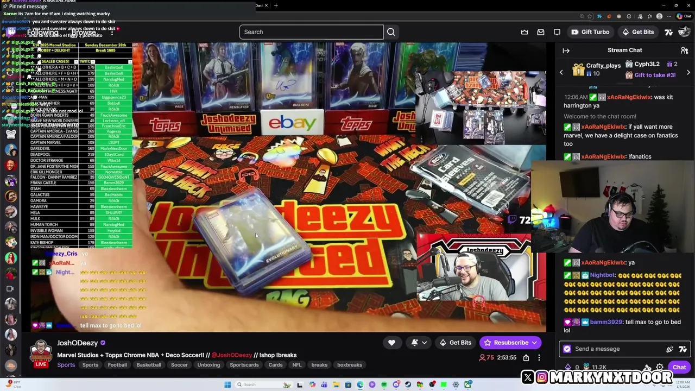Viewport: 695px width, 391px height.
Task: Select the Unboxing tag
Action: coord(208,365)
